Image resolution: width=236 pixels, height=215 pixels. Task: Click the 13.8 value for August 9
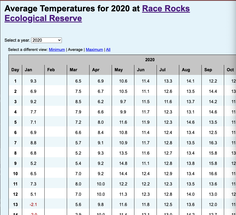(190, 163)
